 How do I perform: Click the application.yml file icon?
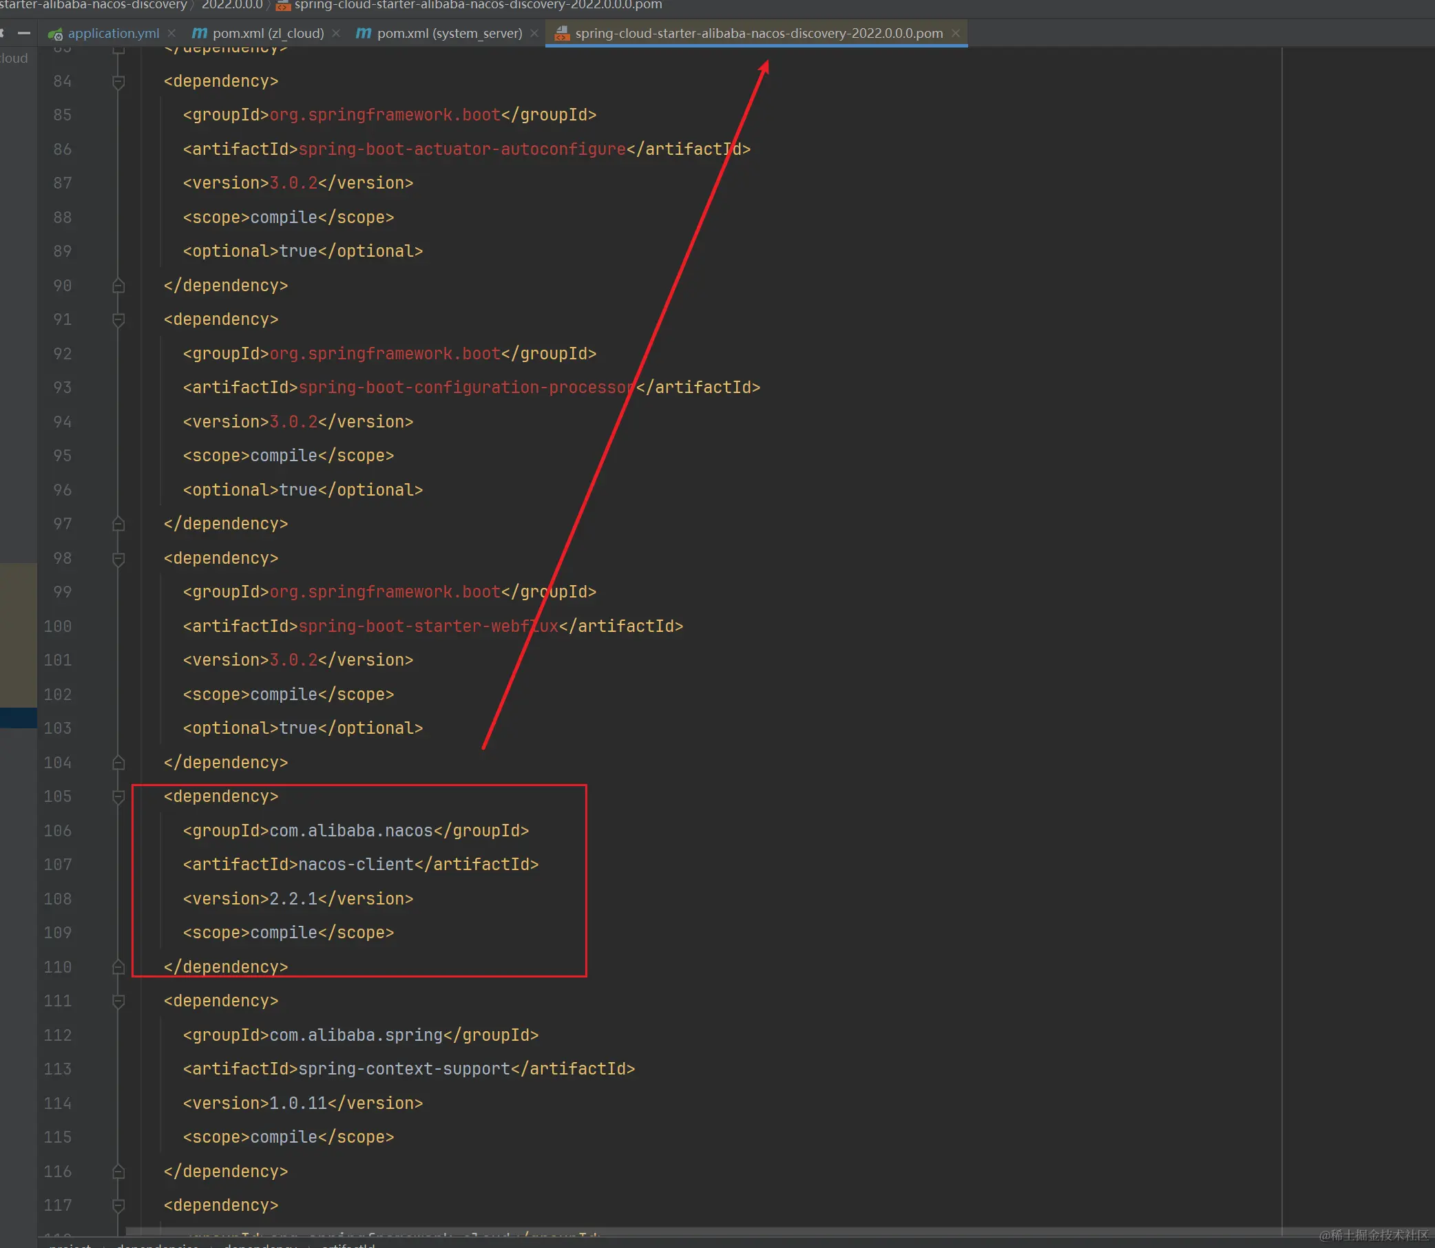tap(55, 34)
